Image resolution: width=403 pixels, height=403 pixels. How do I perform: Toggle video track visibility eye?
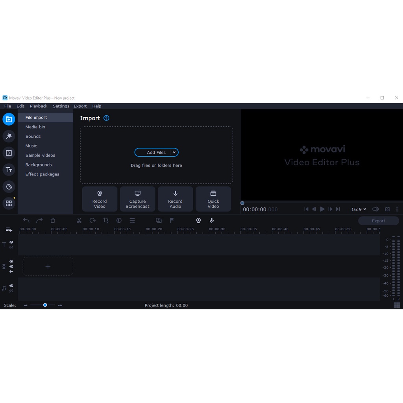pos(11,261)
